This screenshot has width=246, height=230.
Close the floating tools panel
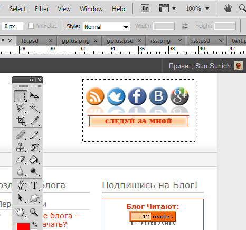pos(40,80)
